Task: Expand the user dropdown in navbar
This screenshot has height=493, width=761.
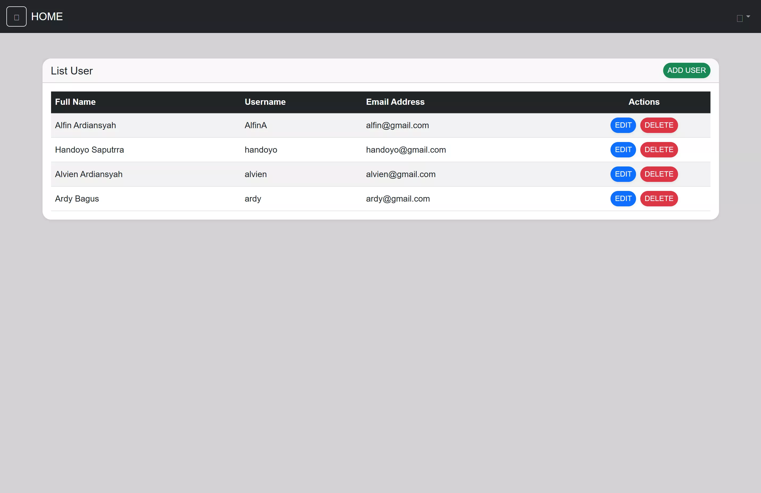Action: pos(743,18)
